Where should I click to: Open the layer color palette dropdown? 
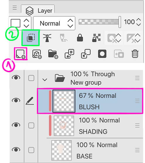pyautogui.click(x=20, y=23)
